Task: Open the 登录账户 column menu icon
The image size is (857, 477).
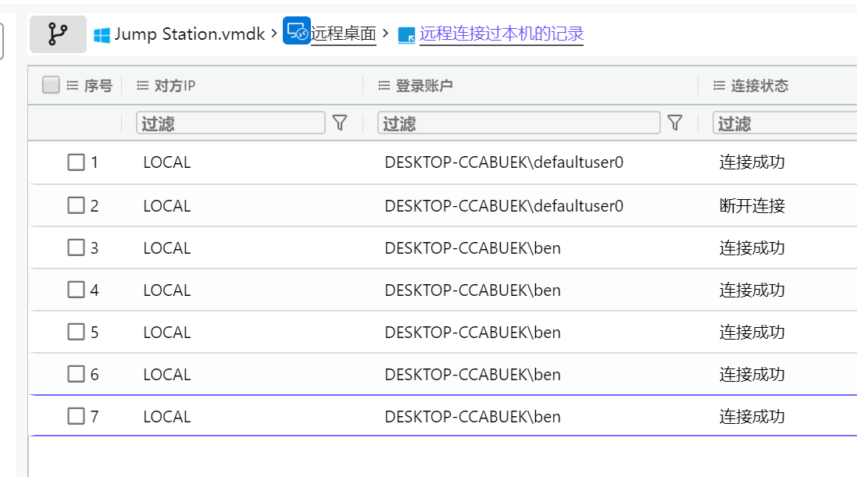Action: pyautogui.click(x=384, y=85)
